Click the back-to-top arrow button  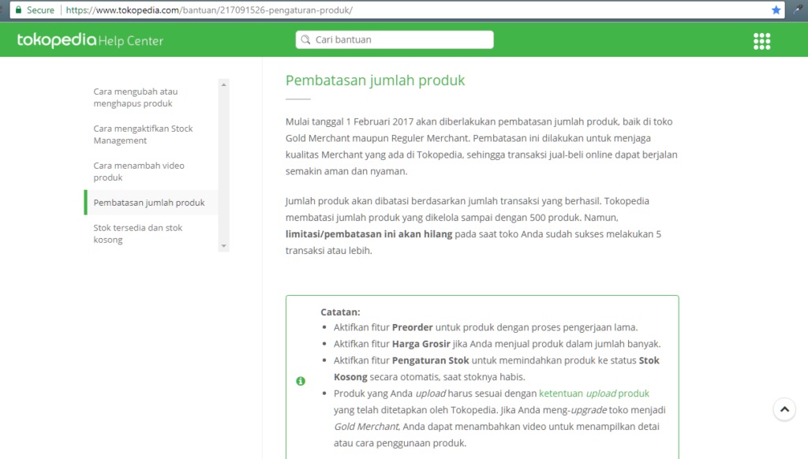pyautogui.click(x=784, y=409)
